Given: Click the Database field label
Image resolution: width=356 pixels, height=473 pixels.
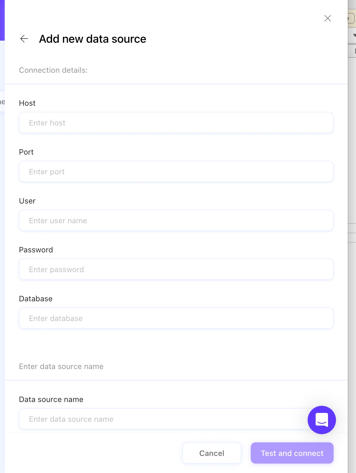Looking at the screenshot, I should coord(36,299).
